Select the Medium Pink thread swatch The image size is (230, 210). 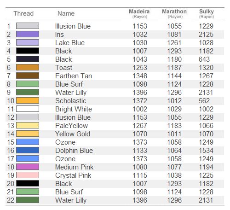[x=28, y=167]
